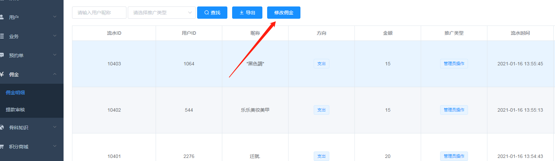Click the 佣金 yen icon in sidebar
This screenshot has width=555, height=161.
[2, 74]
